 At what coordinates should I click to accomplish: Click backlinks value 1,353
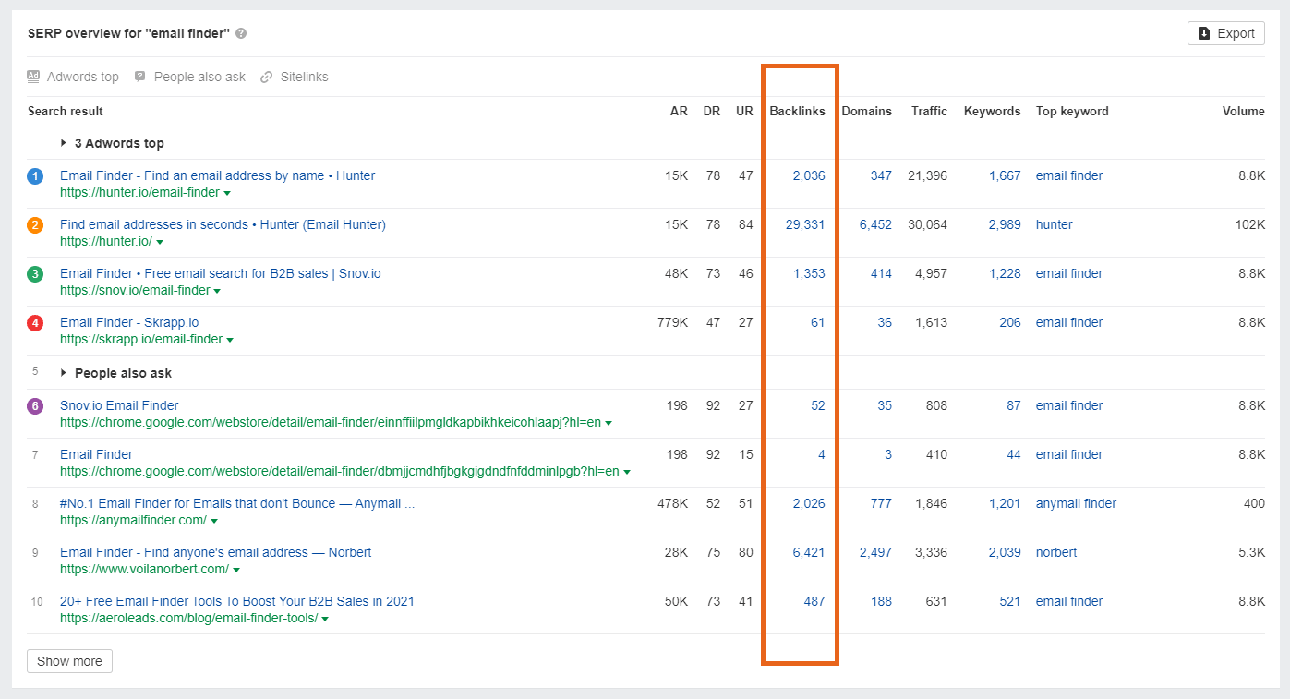coord(809,273)
